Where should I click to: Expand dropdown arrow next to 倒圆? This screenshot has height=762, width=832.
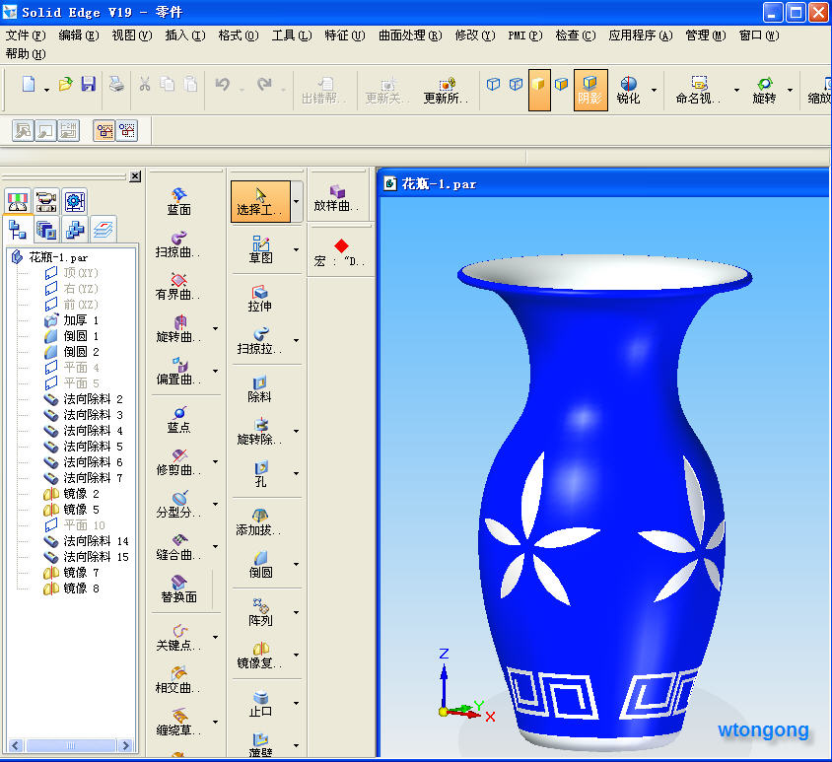[296, 564]
